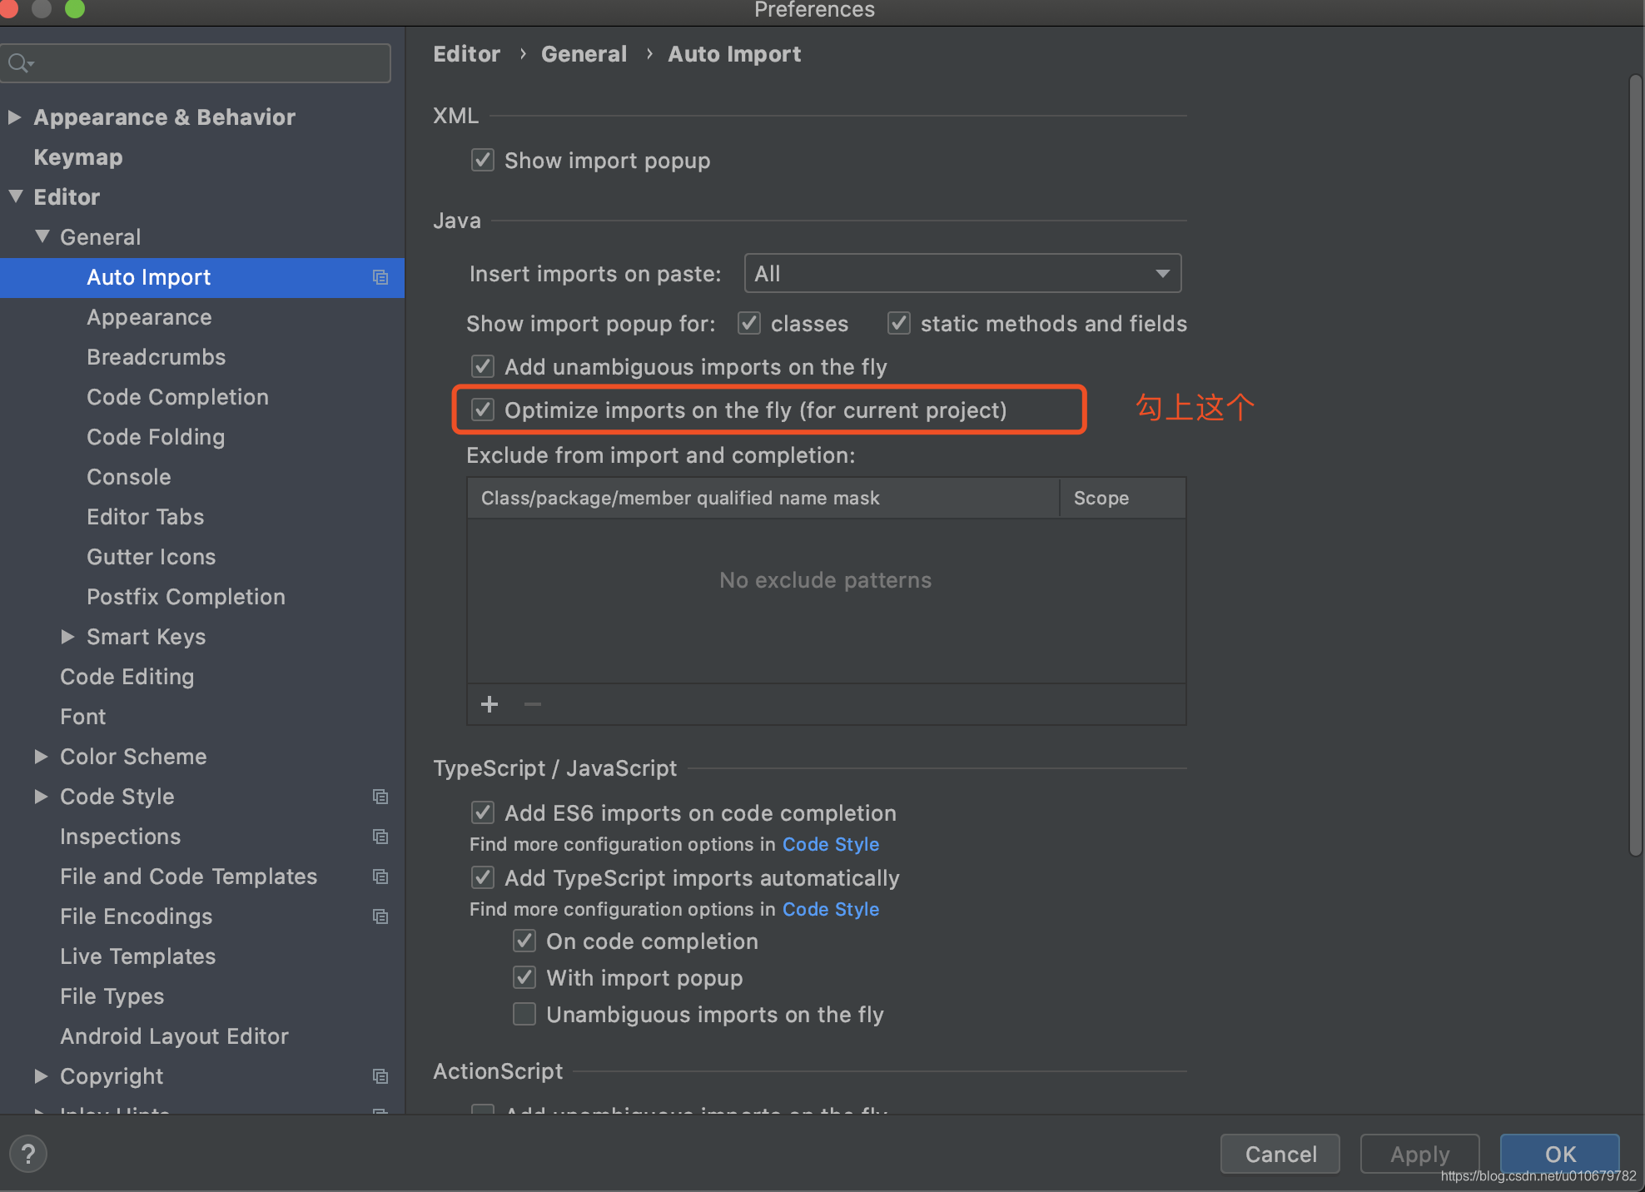
Task: Confirm with the OK button
Action: 1560,1154
